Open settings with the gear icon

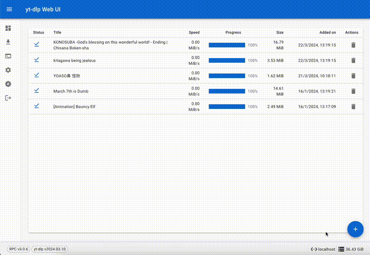(x=8, y=70)
